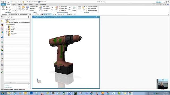170x95 pixels.
Task: Click the Edge Blend tool
Action: coord(41,9)
